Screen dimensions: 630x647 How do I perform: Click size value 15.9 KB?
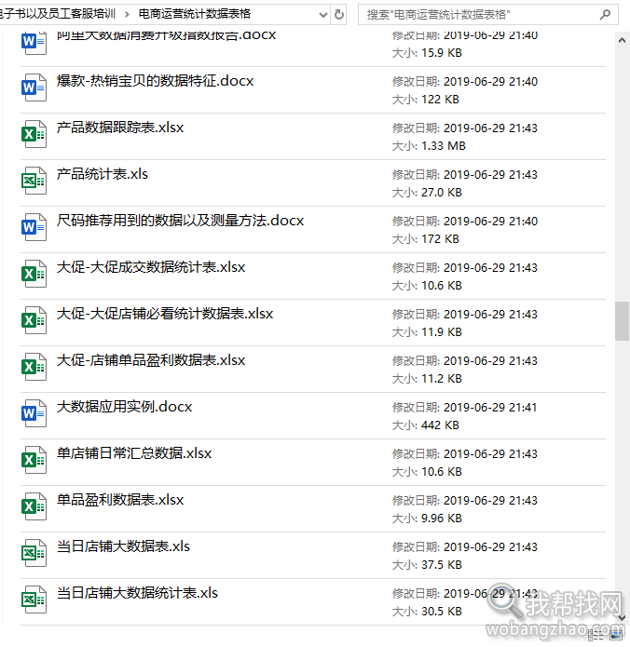(442, 53)
